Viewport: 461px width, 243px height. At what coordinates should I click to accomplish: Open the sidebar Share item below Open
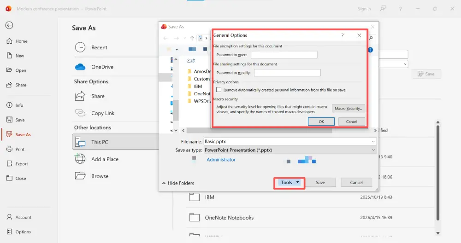pyautogui.click(x=17, y=85)
